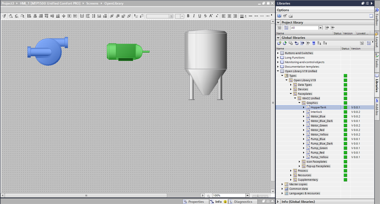Click the Underline formatting icon
The height and width of the screenshot is (204, 380).
(x=200, y=16)
